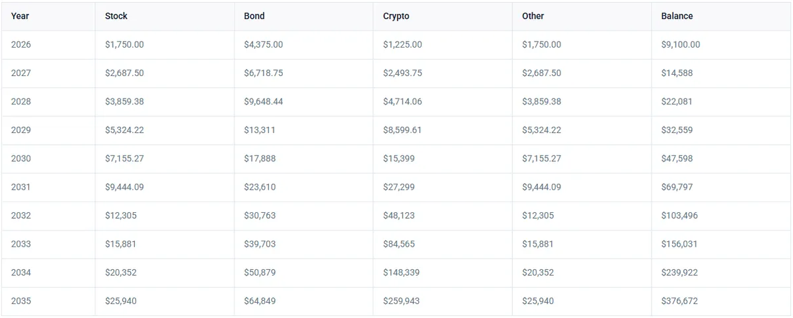Screen dimensions: 793x318
Task: Click Bond value $17,888
Action: (x=260, y=158)
